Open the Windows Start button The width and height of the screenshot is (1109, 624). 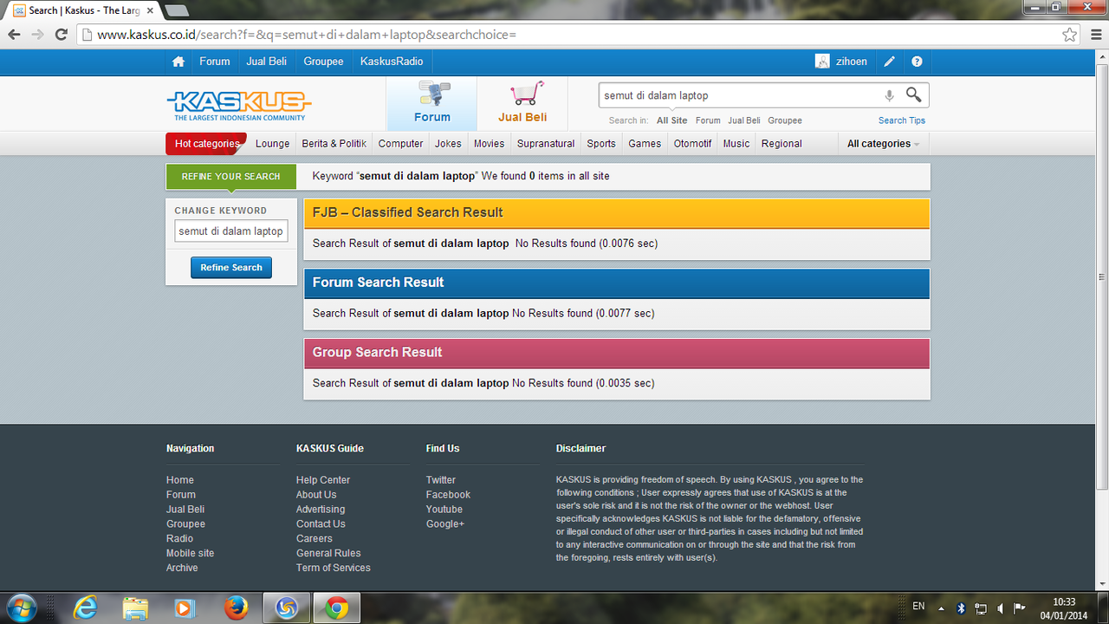coord(21,608)
